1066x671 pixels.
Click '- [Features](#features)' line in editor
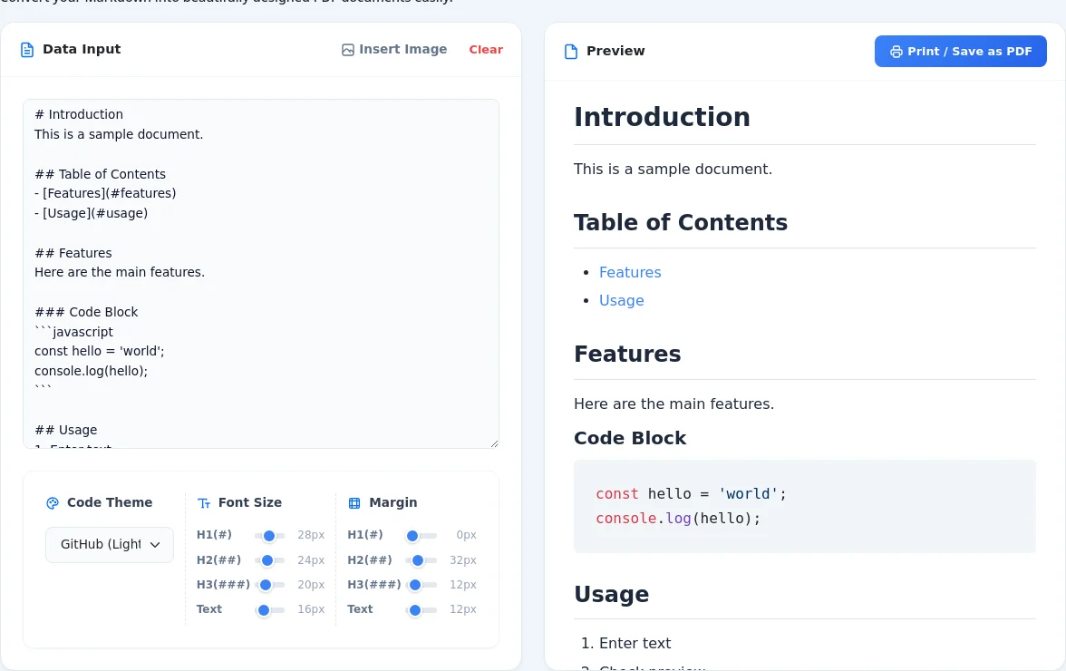105,193
